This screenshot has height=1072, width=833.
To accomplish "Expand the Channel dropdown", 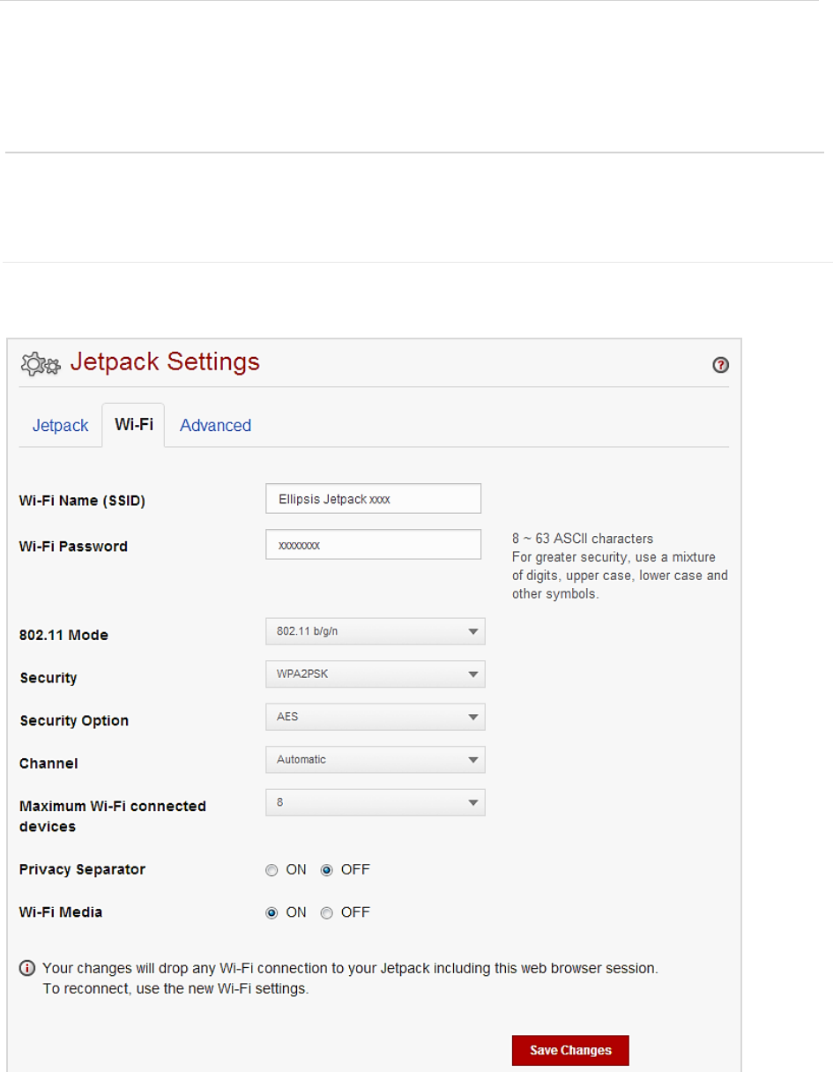I will (x=375, y=759).
